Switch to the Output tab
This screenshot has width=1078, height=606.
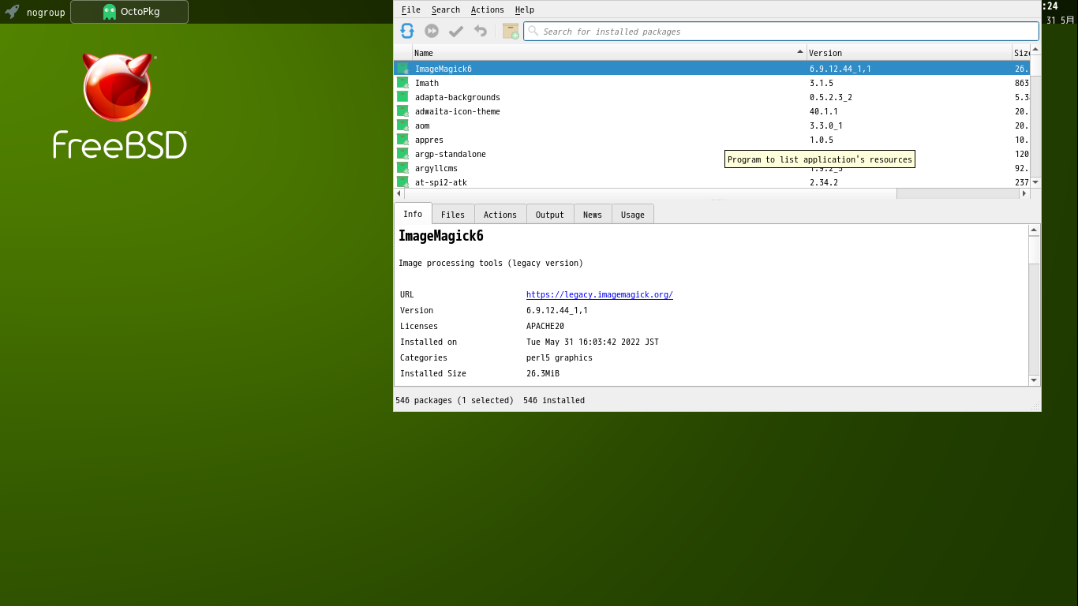click(x=549, y=215)
